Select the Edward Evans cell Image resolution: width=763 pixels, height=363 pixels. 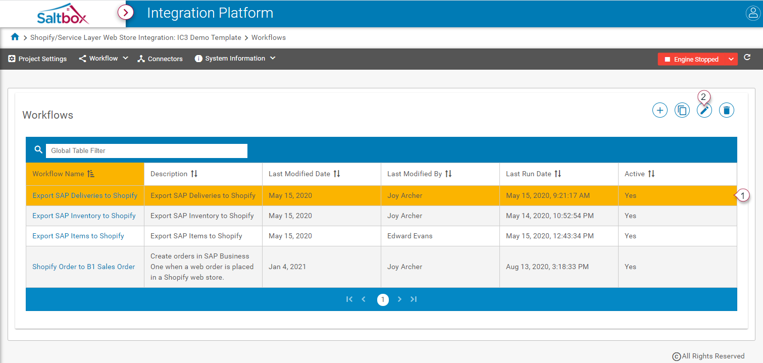point(440,236)
